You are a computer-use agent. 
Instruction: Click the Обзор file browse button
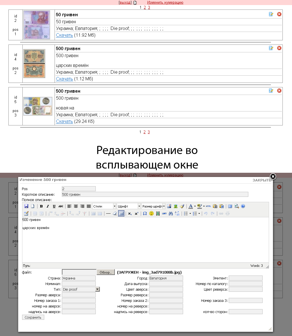coord(106,272)
